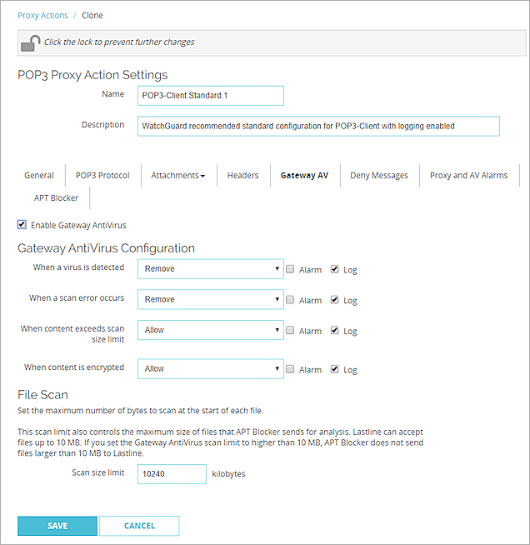Toggle Enable Gateway AntiVirus checkbox

coord(22,224)
